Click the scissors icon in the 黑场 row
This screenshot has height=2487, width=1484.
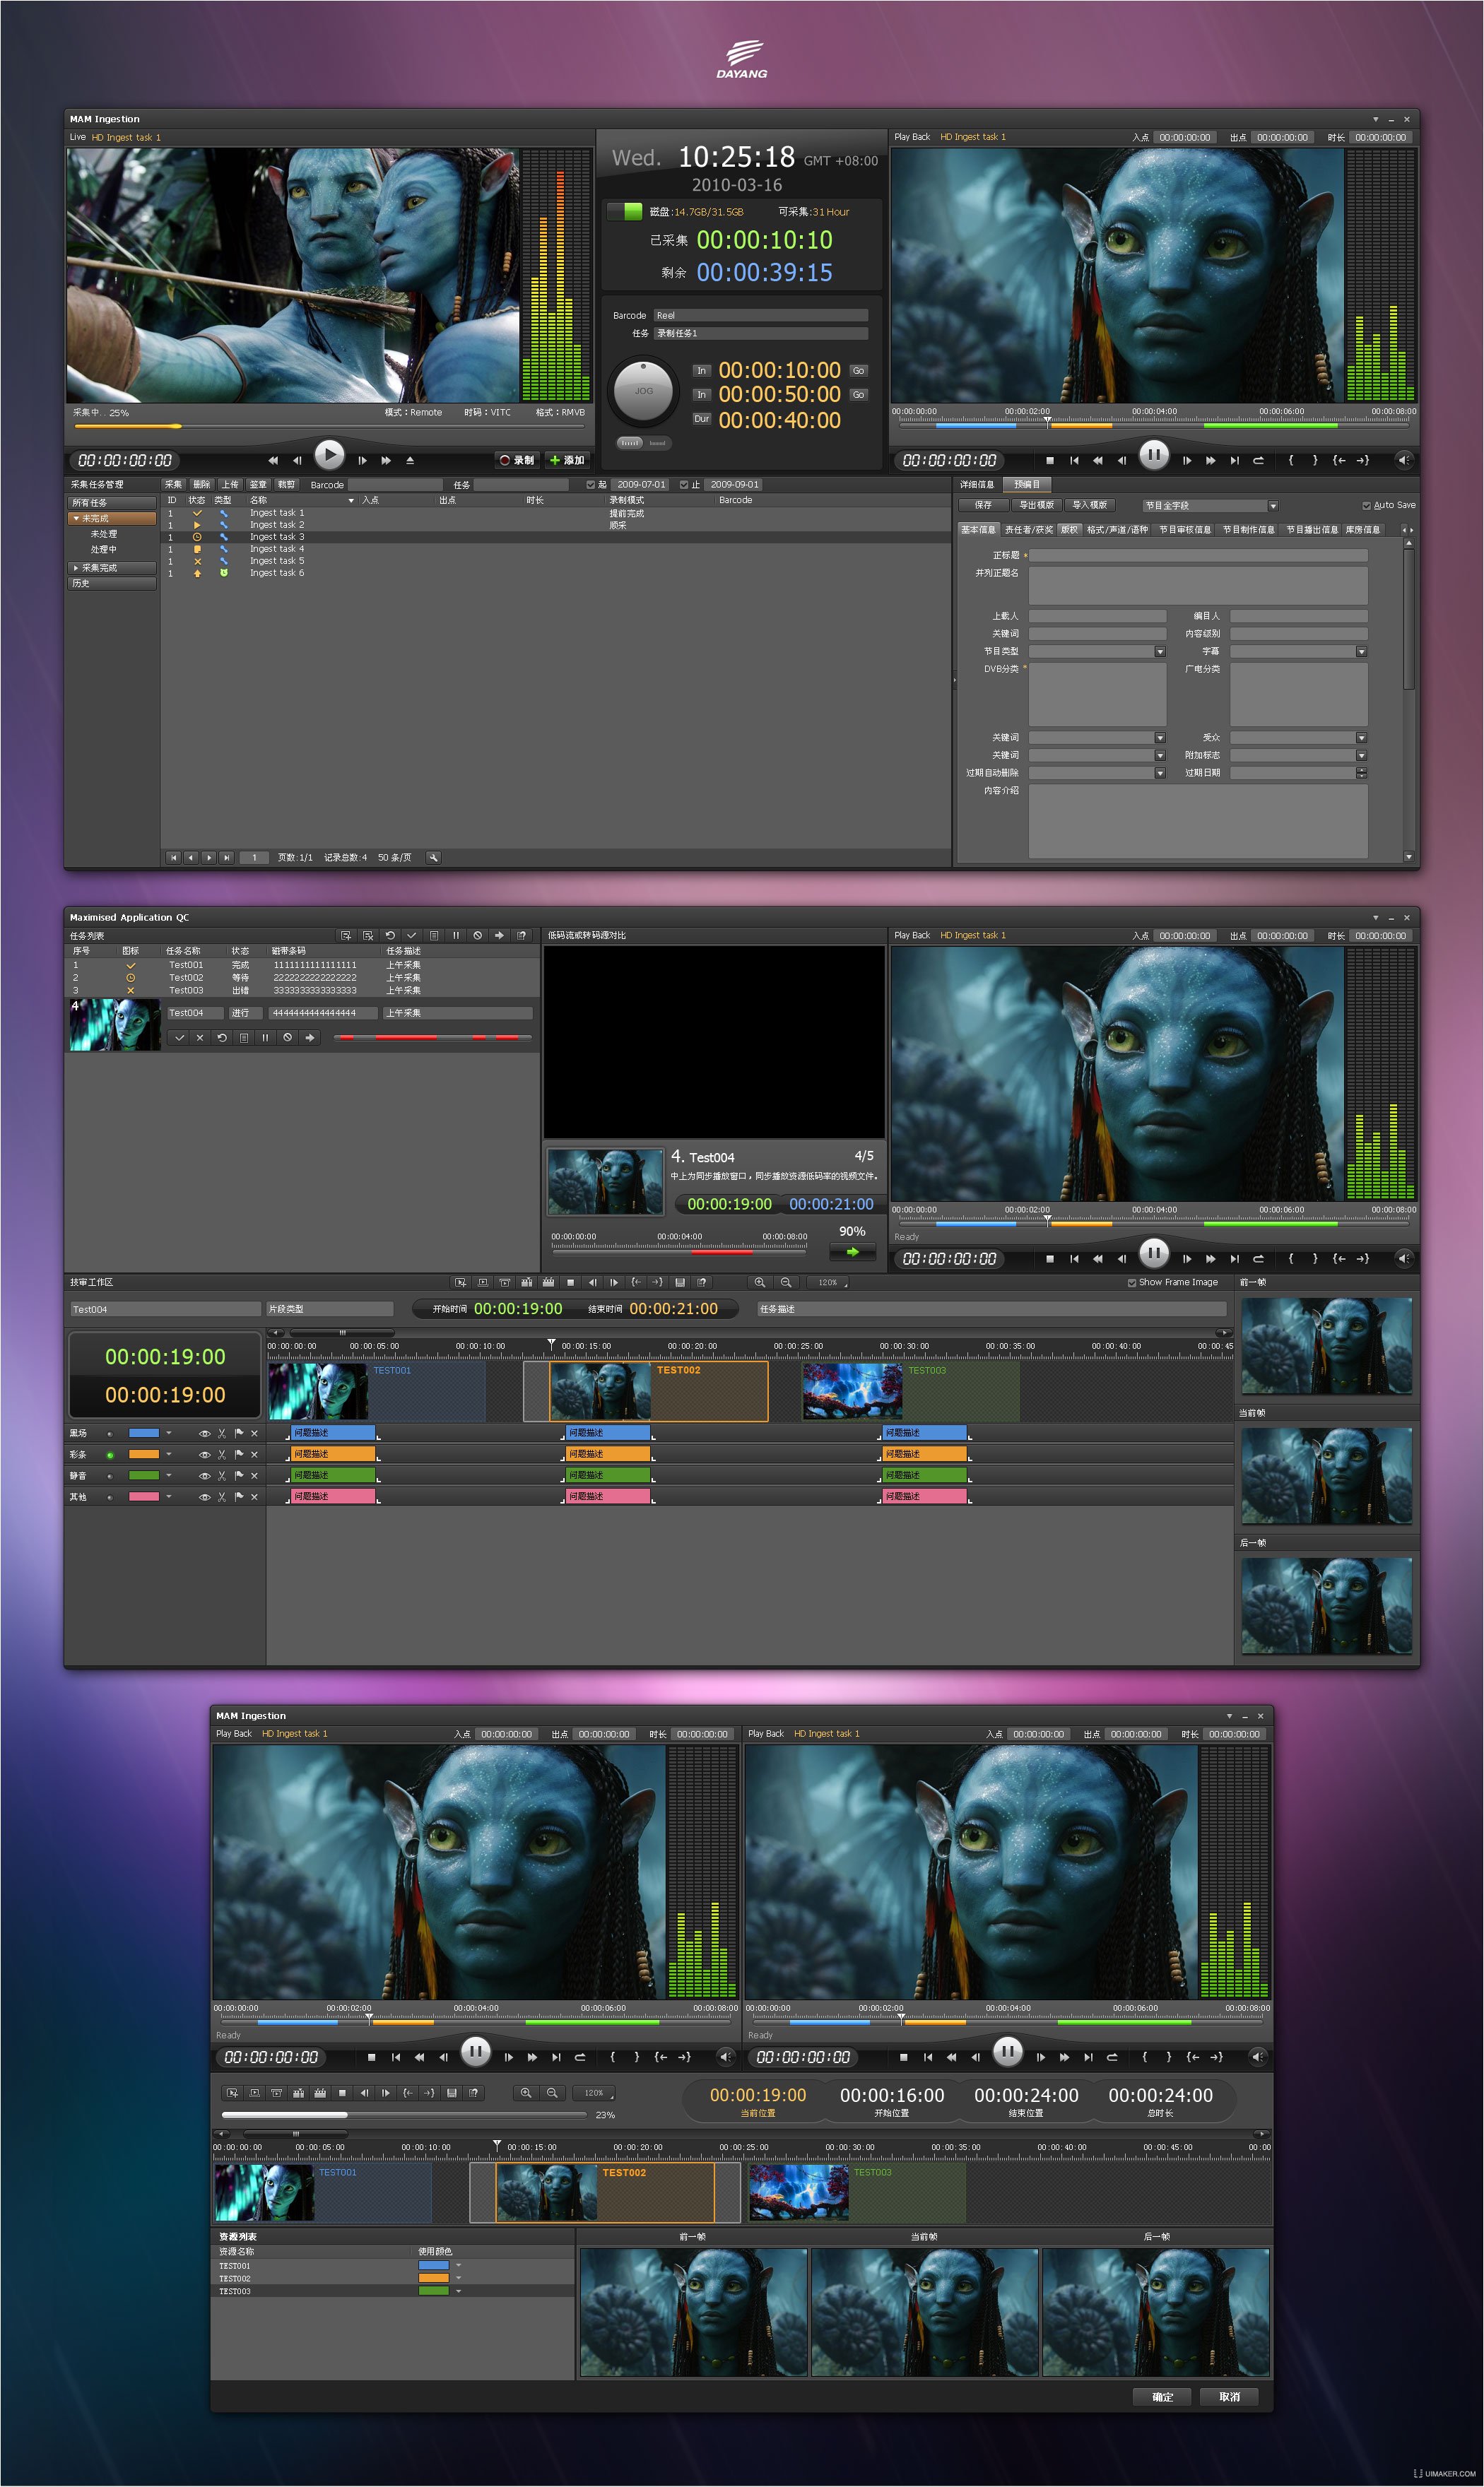[222, 1434]
